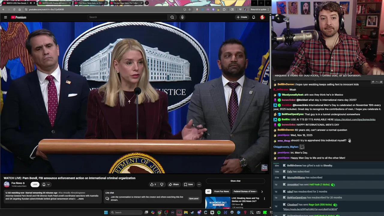The width and height of the screenshot is (384, 216).
Task: Open File Explorer folder on taskbar
Action: pos(186,212)
